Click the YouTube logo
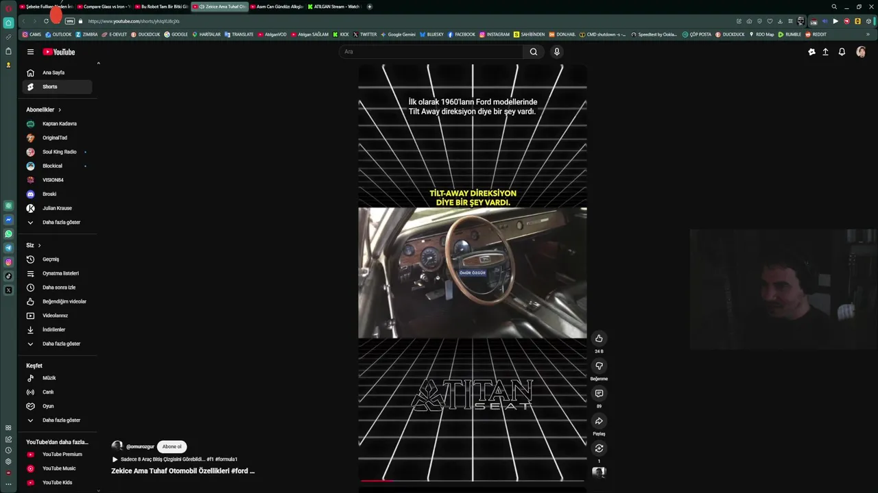 59,52
